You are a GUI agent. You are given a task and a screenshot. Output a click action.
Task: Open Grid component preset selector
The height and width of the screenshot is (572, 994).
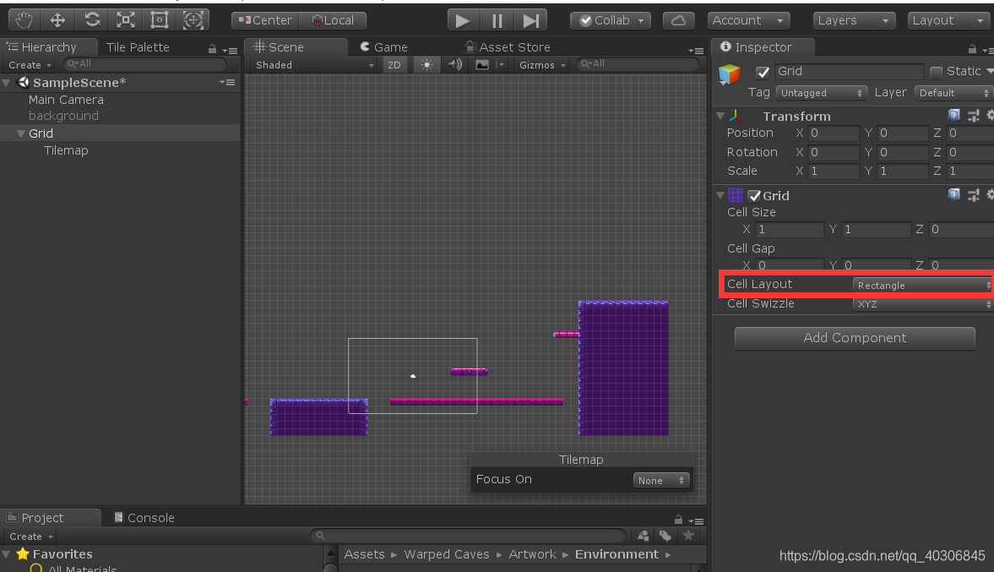(973, 194)
